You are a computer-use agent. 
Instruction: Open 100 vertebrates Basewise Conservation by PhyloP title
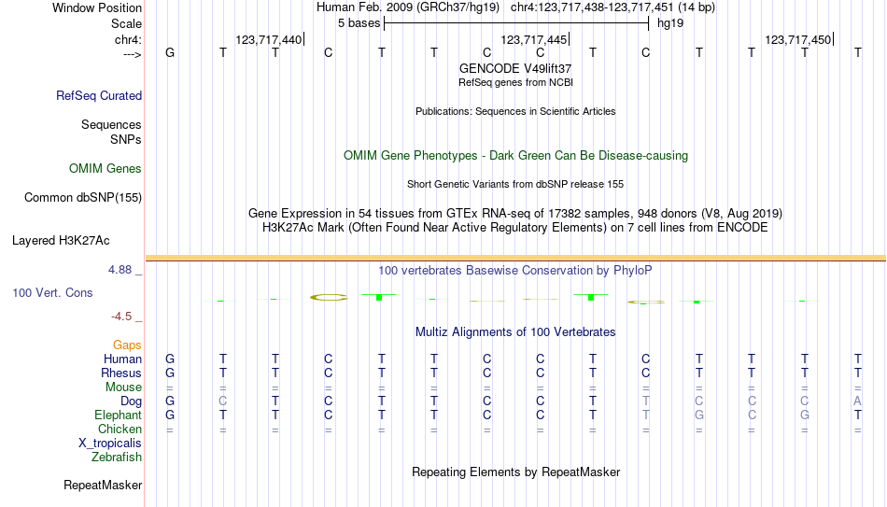tap(515, 271)
